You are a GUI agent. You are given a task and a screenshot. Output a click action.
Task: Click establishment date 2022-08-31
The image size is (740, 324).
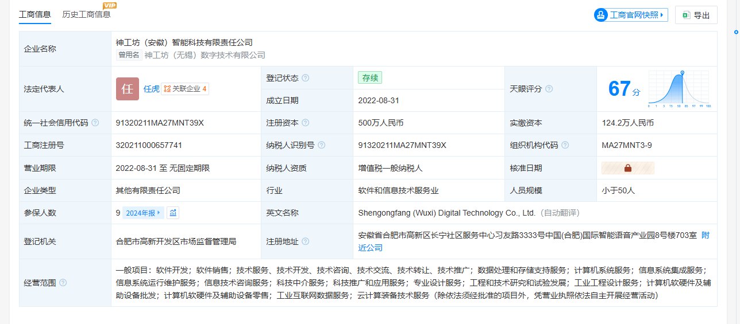click(x=379, y=100)
